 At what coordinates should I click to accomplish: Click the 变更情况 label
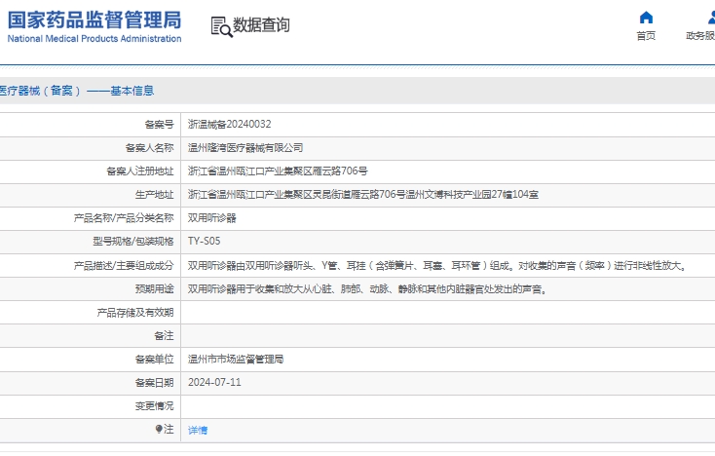click(154, 406)
